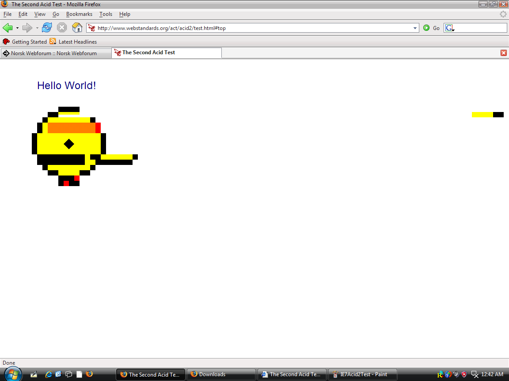Open the File menu
The image size is (509, 381).
[x=7, y=14]
